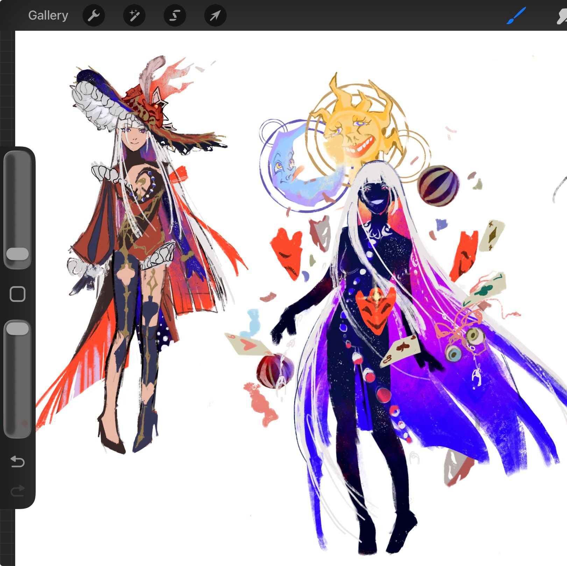Open the Actions wrench menu
The image size is (567, 566).
(94, 15)
